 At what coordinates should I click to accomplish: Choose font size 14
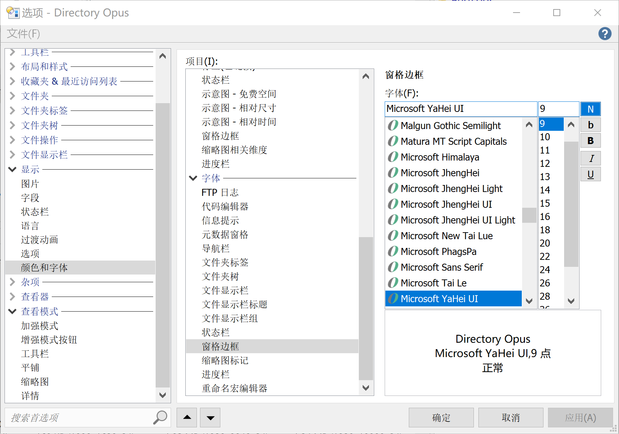coord(551,190)
